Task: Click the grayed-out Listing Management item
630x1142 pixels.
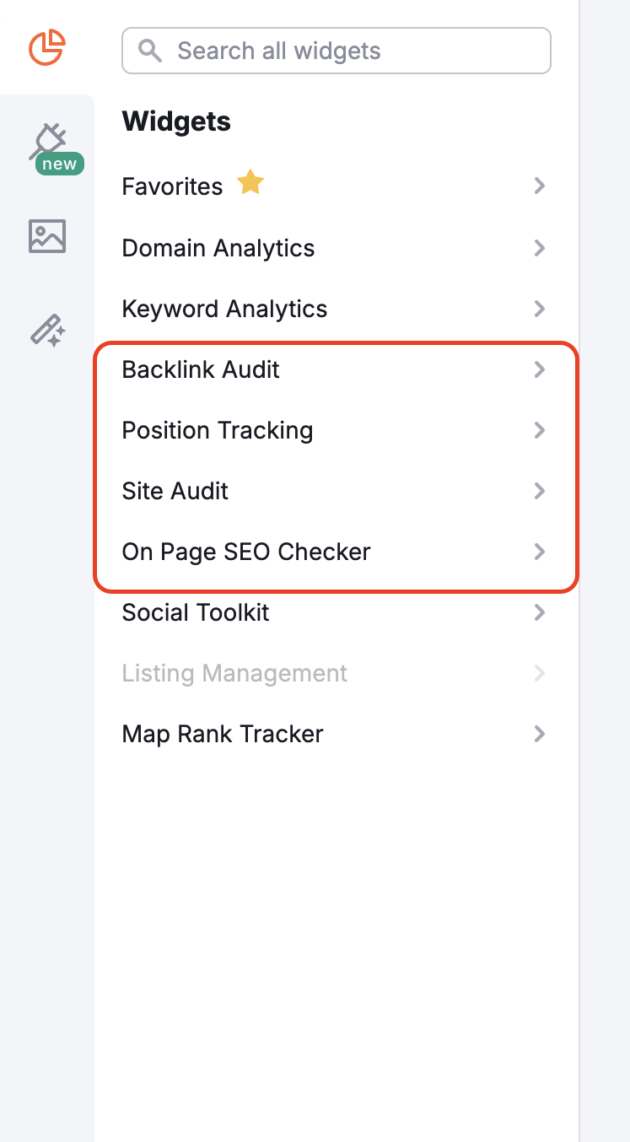Action: pyautogui.click(x=234, y=673)
